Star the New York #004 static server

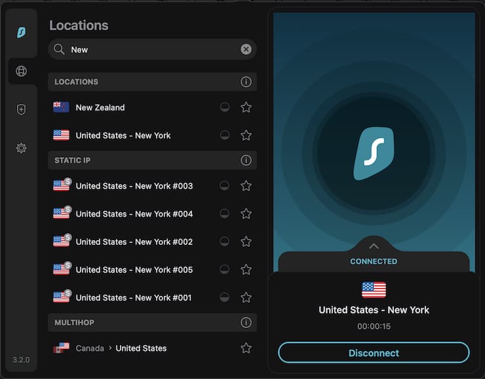click(x=246, y=214)
